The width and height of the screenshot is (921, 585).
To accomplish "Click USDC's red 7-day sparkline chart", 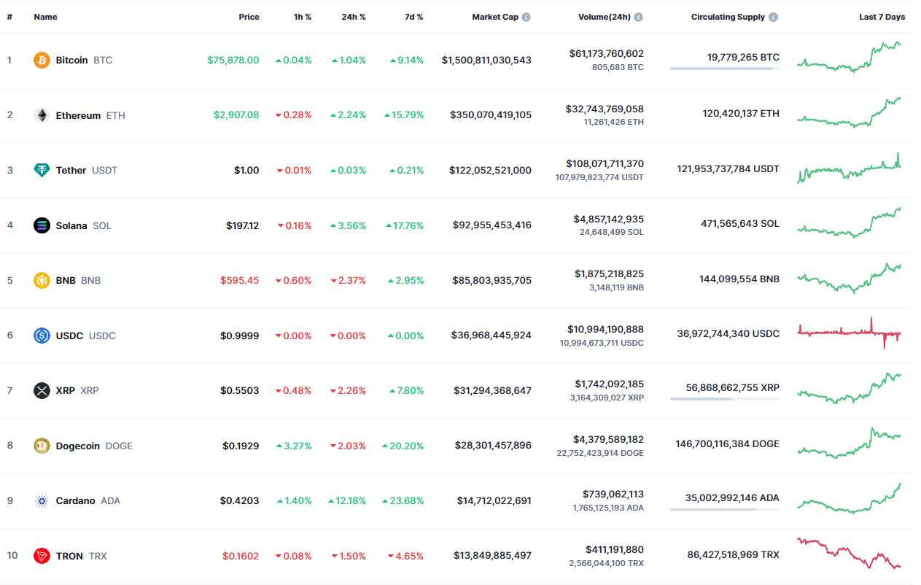I will [x=849, y=333].
